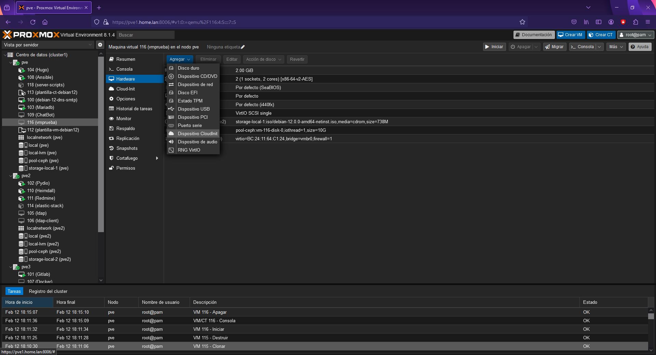The height and width of the screenshot is (355, 656).
Task: Select Puerto serie menu entry
Action: coord(193,125)
